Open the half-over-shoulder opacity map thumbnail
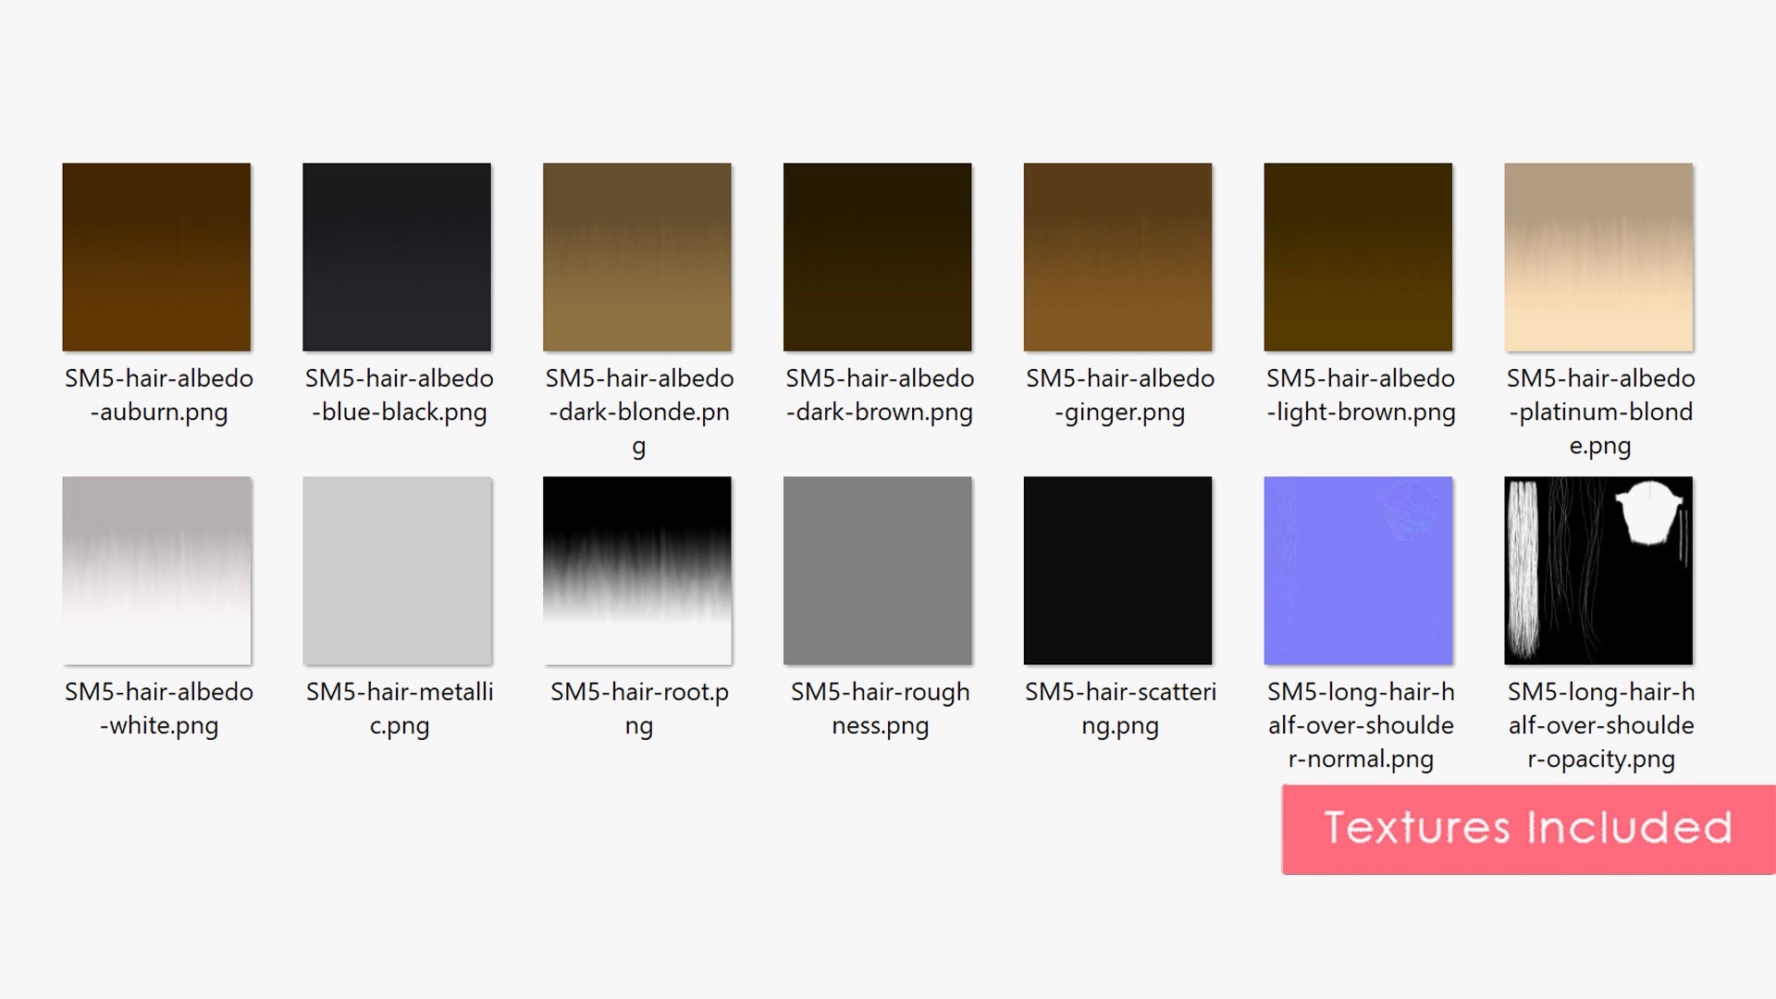Viewport: 1776px width, 999px height. coord(1598,571)
